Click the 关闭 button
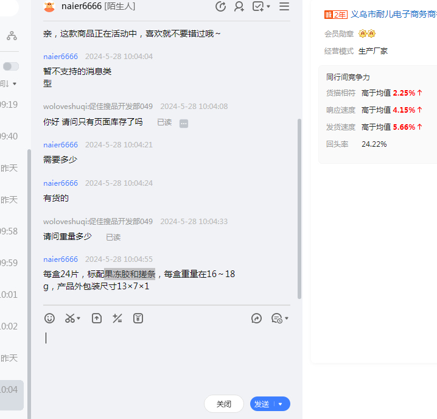 (223, 404)
